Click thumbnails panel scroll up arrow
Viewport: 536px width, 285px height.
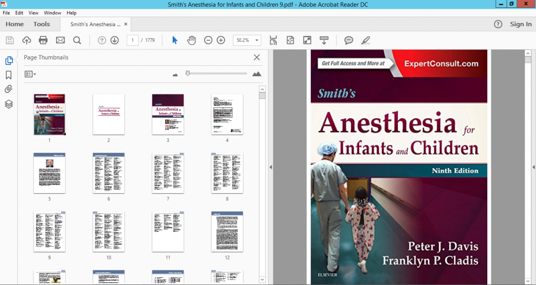coord(262,89)
